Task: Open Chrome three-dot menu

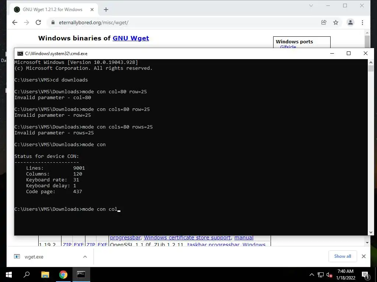Action: click(x=362, y=22)
